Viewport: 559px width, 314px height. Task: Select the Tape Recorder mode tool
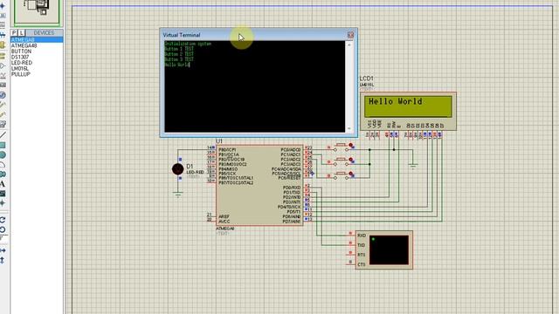(2, 85)
